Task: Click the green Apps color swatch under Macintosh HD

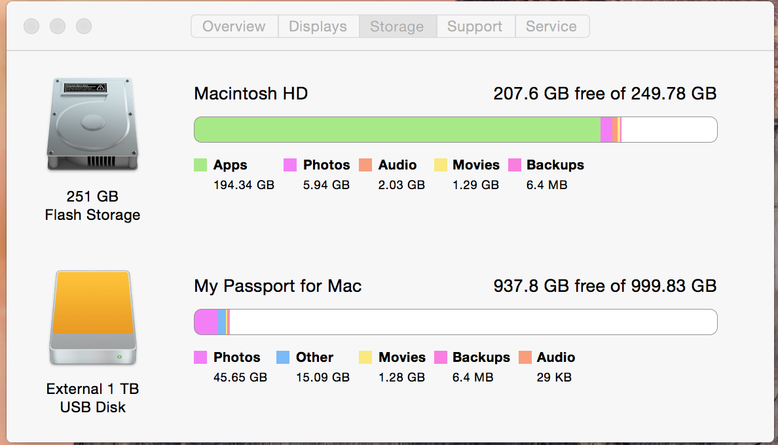Action: point(200,165)
